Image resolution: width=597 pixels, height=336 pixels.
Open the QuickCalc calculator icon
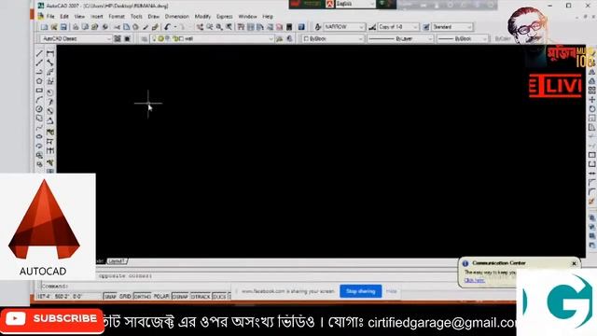288,27
